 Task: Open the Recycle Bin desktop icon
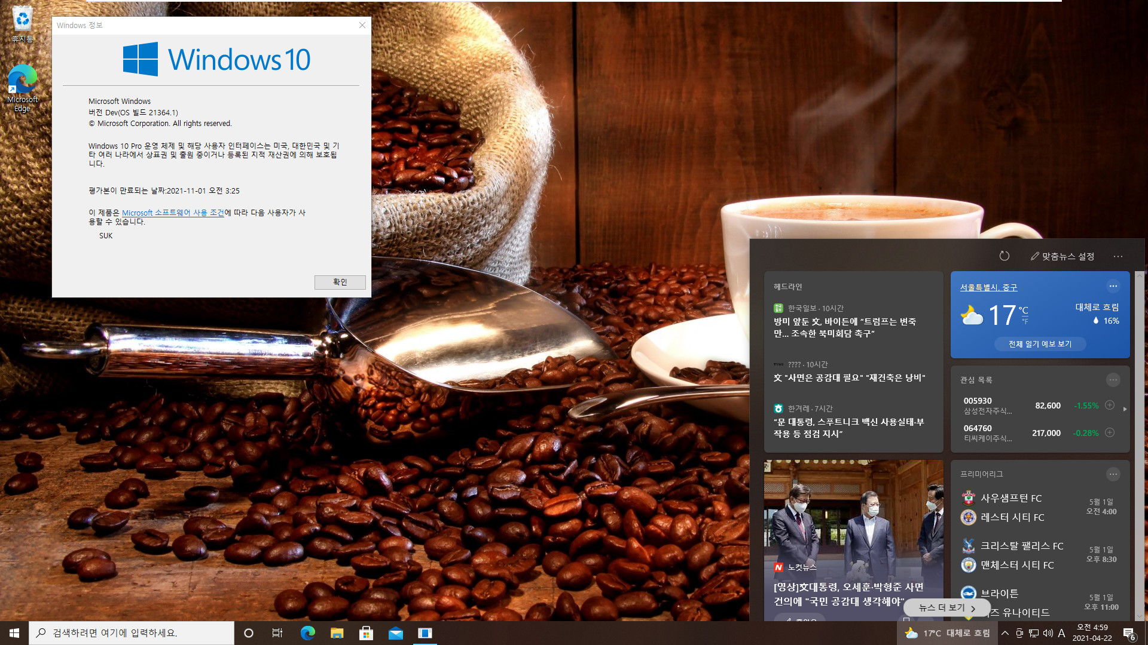pos(23,24)
